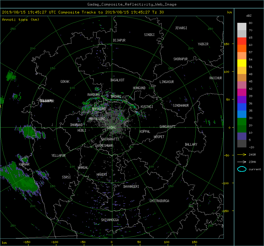Click the HANGAL city label
The height and width of the screenshot is (246, 264).
(x=83, y=168)
